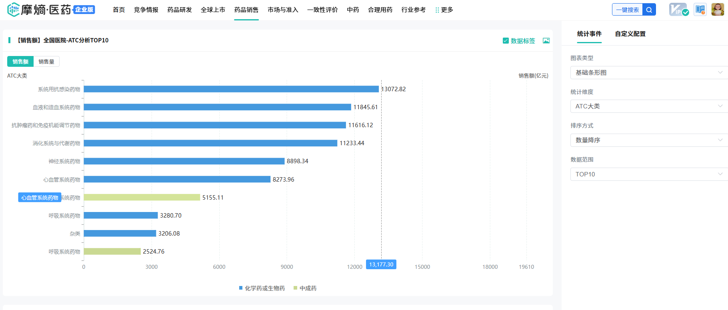Open the 一致性评价 navigation link
This screenshot has width=728, height=310.
(322, 10)
